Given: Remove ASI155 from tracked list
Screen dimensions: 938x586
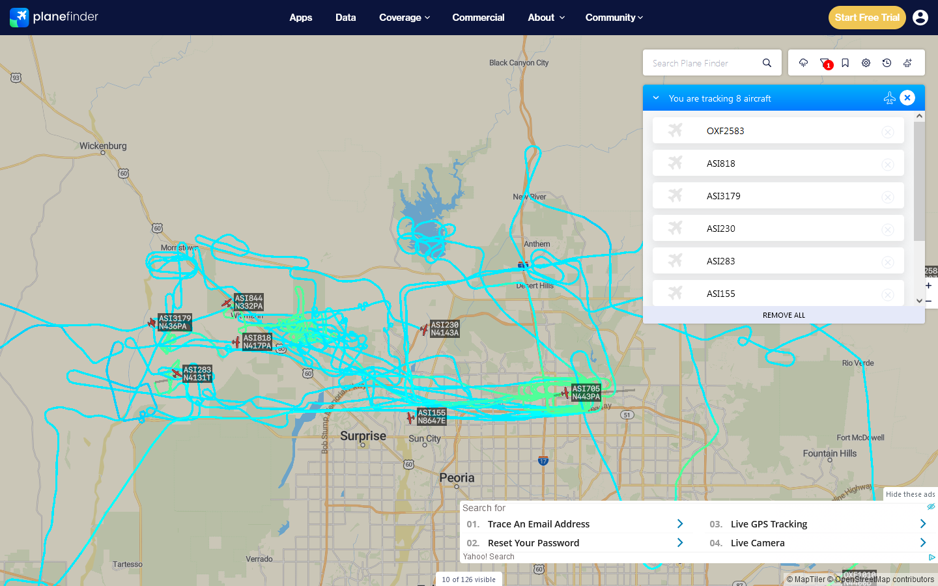Looking at the screenshot, I should click(888, 294).
